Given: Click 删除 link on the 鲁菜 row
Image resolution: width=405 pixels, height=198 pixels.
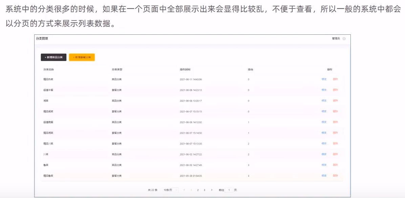Looking at the screenshot, I should [336, 165].
